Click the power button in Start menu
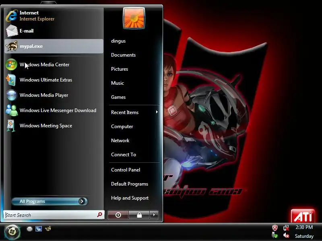 point(118,215)
